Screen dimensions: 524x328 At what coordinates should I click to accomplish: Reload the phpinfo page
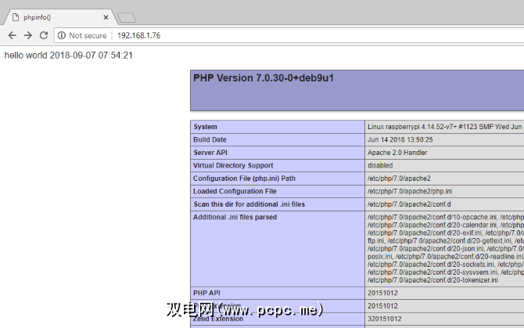(44, 35)
